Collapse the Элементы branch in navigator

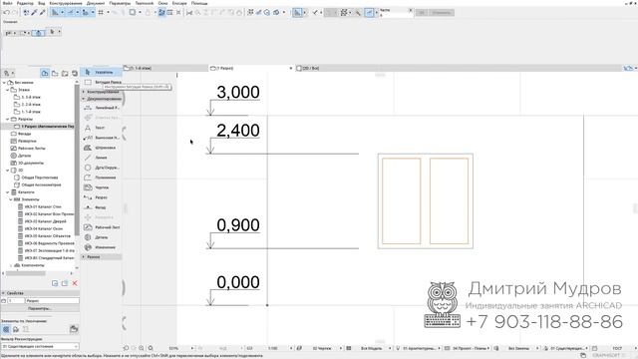tap(11, 199)
